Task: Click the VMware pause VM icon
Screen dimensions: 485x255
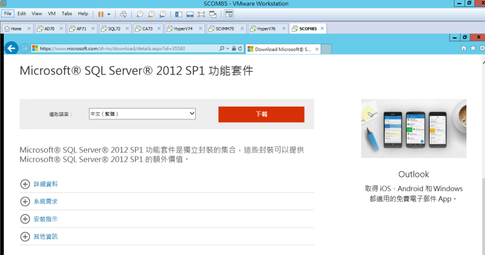Action: [x=101, y=14]
